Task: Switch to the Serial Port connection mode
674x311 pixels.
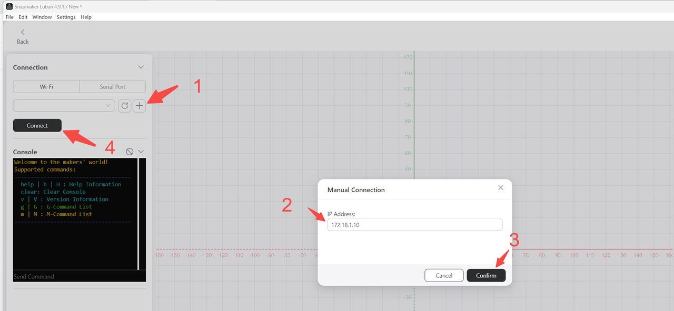Action: pyautogui.click(x=113, y=87)
